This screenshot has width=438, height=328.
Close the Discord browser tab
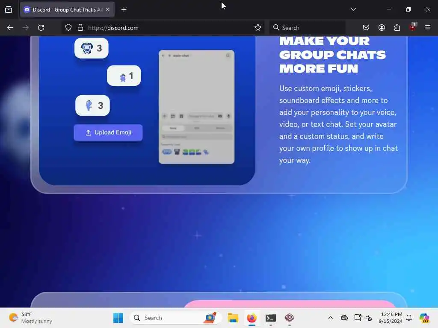click(x=108, y=10)
